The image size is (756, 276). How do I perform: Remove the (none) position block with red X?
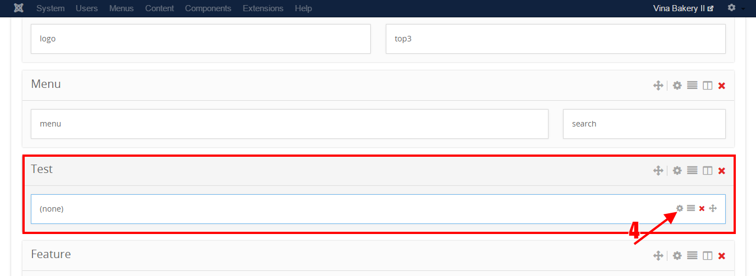click(x=702, y=209)
